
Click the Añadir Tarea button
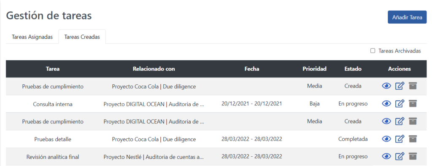(407, 17)
